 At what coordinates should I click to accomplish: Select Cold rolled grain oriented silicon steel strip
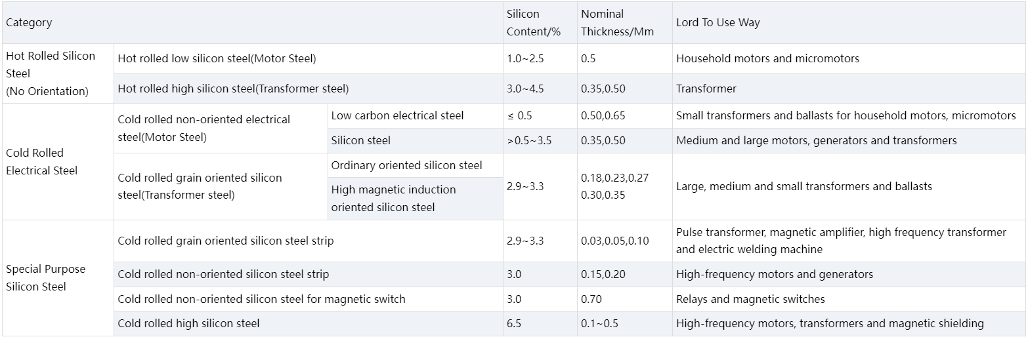[225, 241]
